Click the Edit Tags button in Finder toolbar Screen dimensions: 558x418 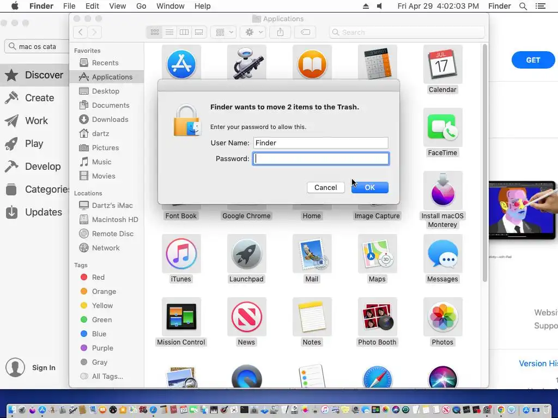(305, 32)
